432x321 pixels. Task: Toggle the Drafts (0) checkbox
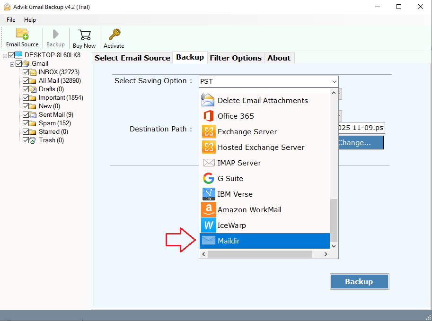[x=26, y=89]
